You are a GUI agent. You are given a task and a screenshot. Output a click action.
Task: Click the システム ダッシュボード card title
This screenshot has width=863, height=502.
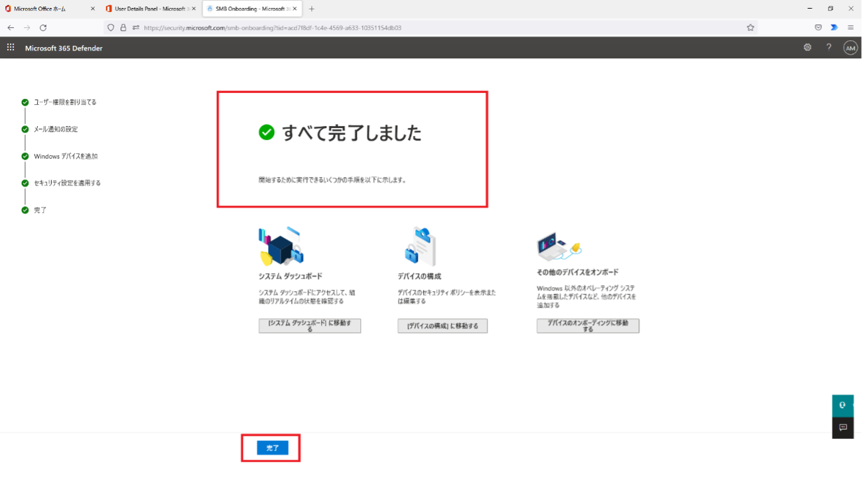290,276
